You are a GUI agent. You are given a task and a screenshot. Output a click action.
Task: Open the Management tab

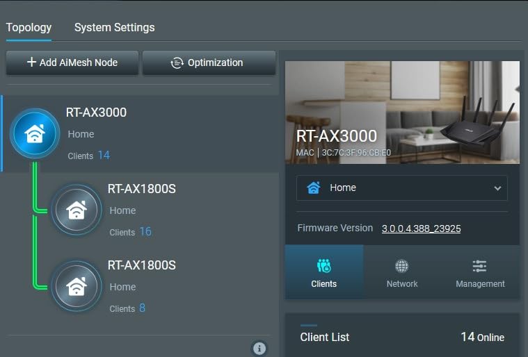pyautogui.click(x=480, y=272)
